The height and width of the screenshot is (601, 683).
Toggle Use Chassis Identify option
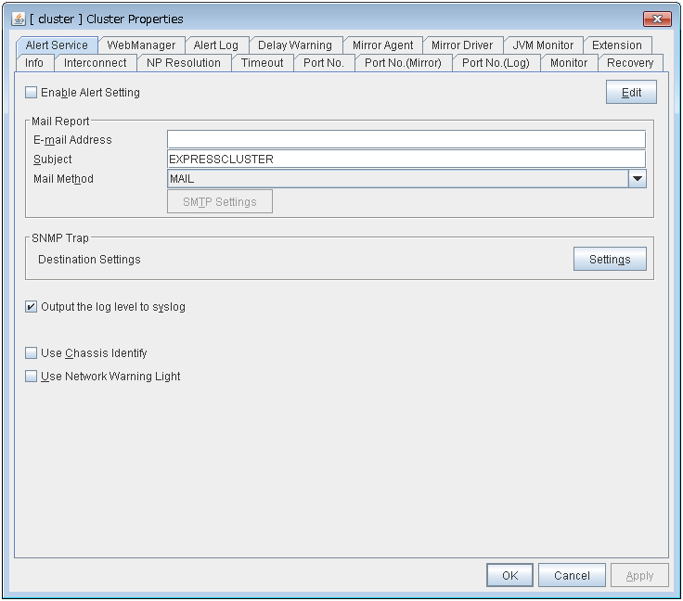[32, 353]
